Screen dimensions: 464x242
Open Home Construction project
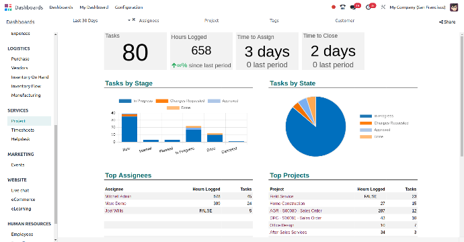(x=287, y=204)
